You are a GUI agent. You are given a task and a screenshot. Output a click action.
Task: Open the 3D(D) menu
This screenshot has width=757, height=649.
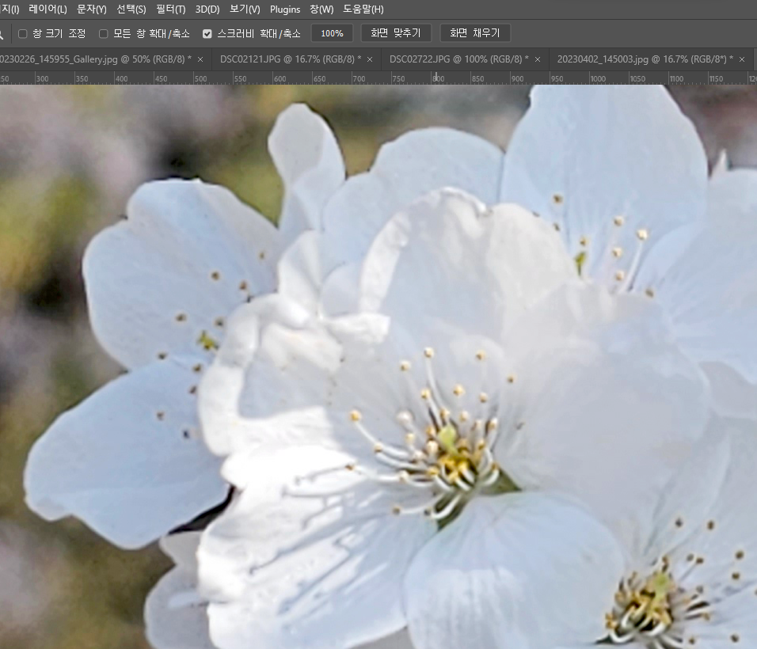point(207,9)
